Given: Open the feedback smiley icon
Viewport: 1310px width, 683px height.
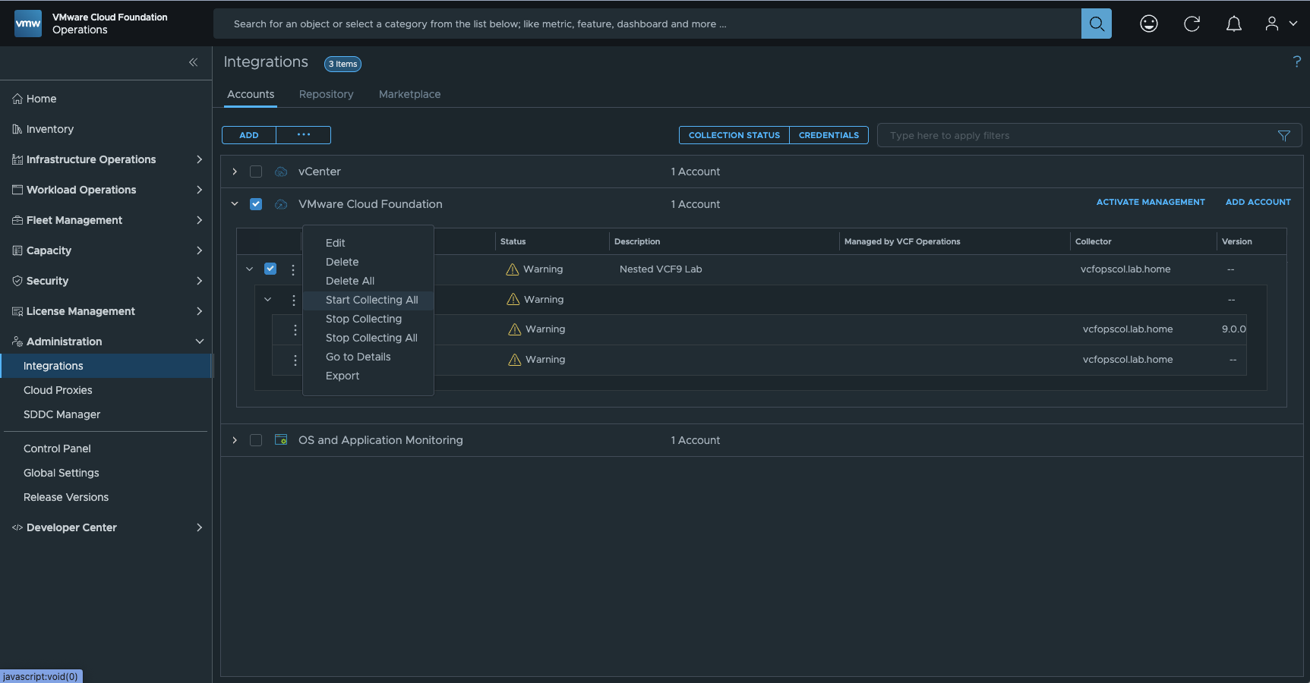Looking at the screenshot, I should [x=1148, y=24].
